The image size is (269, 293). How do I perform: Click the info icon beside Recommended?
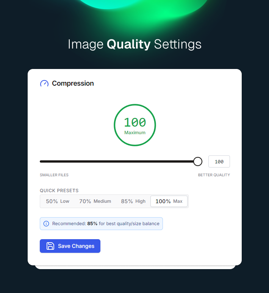pyautogui.click(x=46, y=224)
